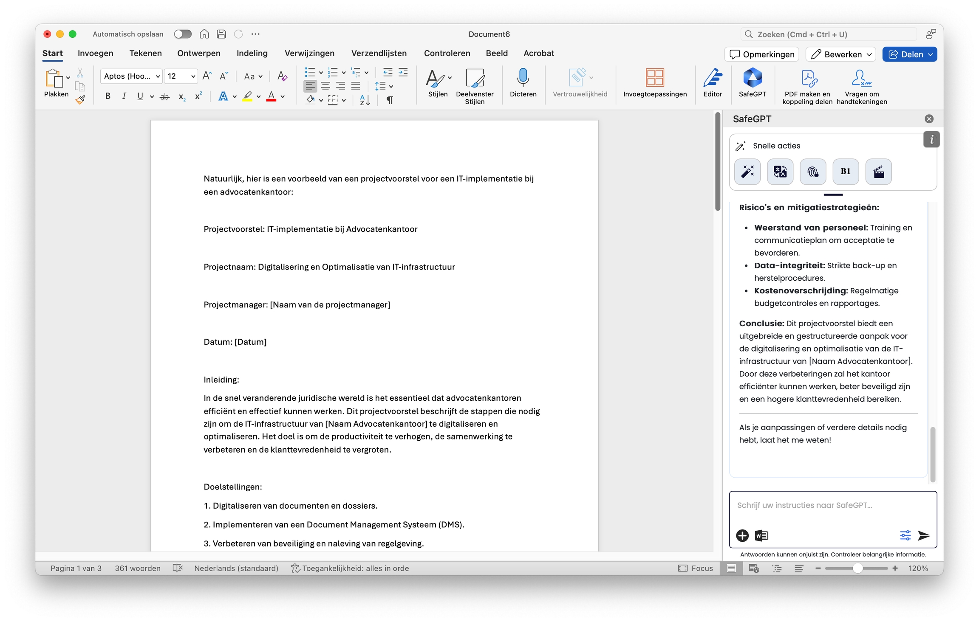Viewport: 979px width, 622px height.
Task: Click the format painter brush icon
Action: click(80, 100)
